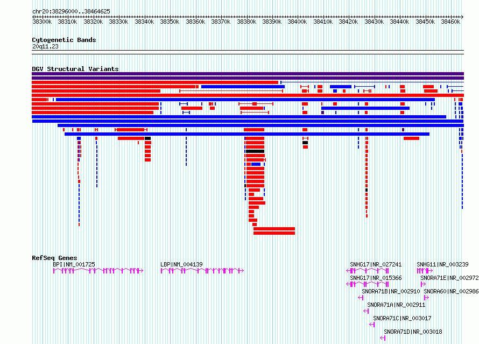Click the 38340k ruler label
This screenshot has height=344, width=479.
[144, 22]
